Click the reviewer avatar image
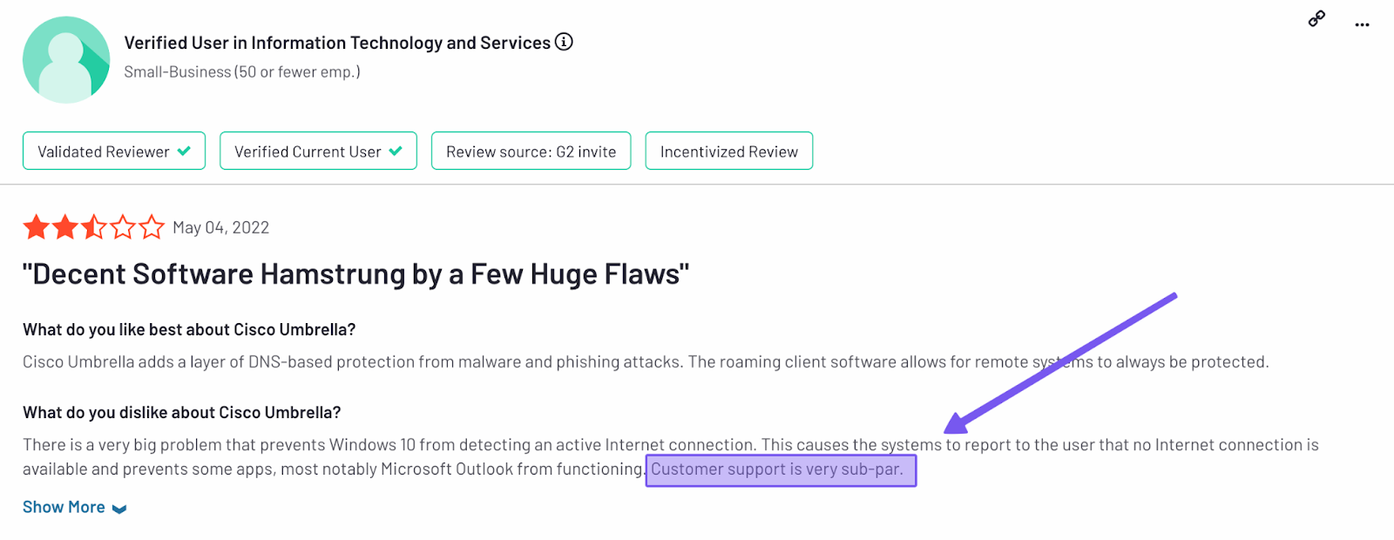The height and width of the screenshot is (540, 1394). (66, 60)
